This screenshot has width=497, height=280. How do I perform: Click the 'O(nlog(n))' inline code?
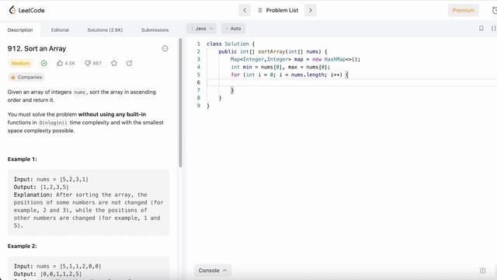coord(53,123)
